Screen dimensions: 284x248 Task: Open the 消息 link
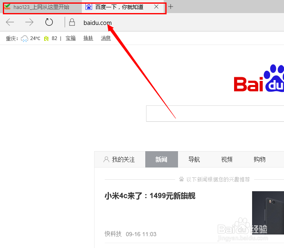pyautogui.click(x=106, y=38)
